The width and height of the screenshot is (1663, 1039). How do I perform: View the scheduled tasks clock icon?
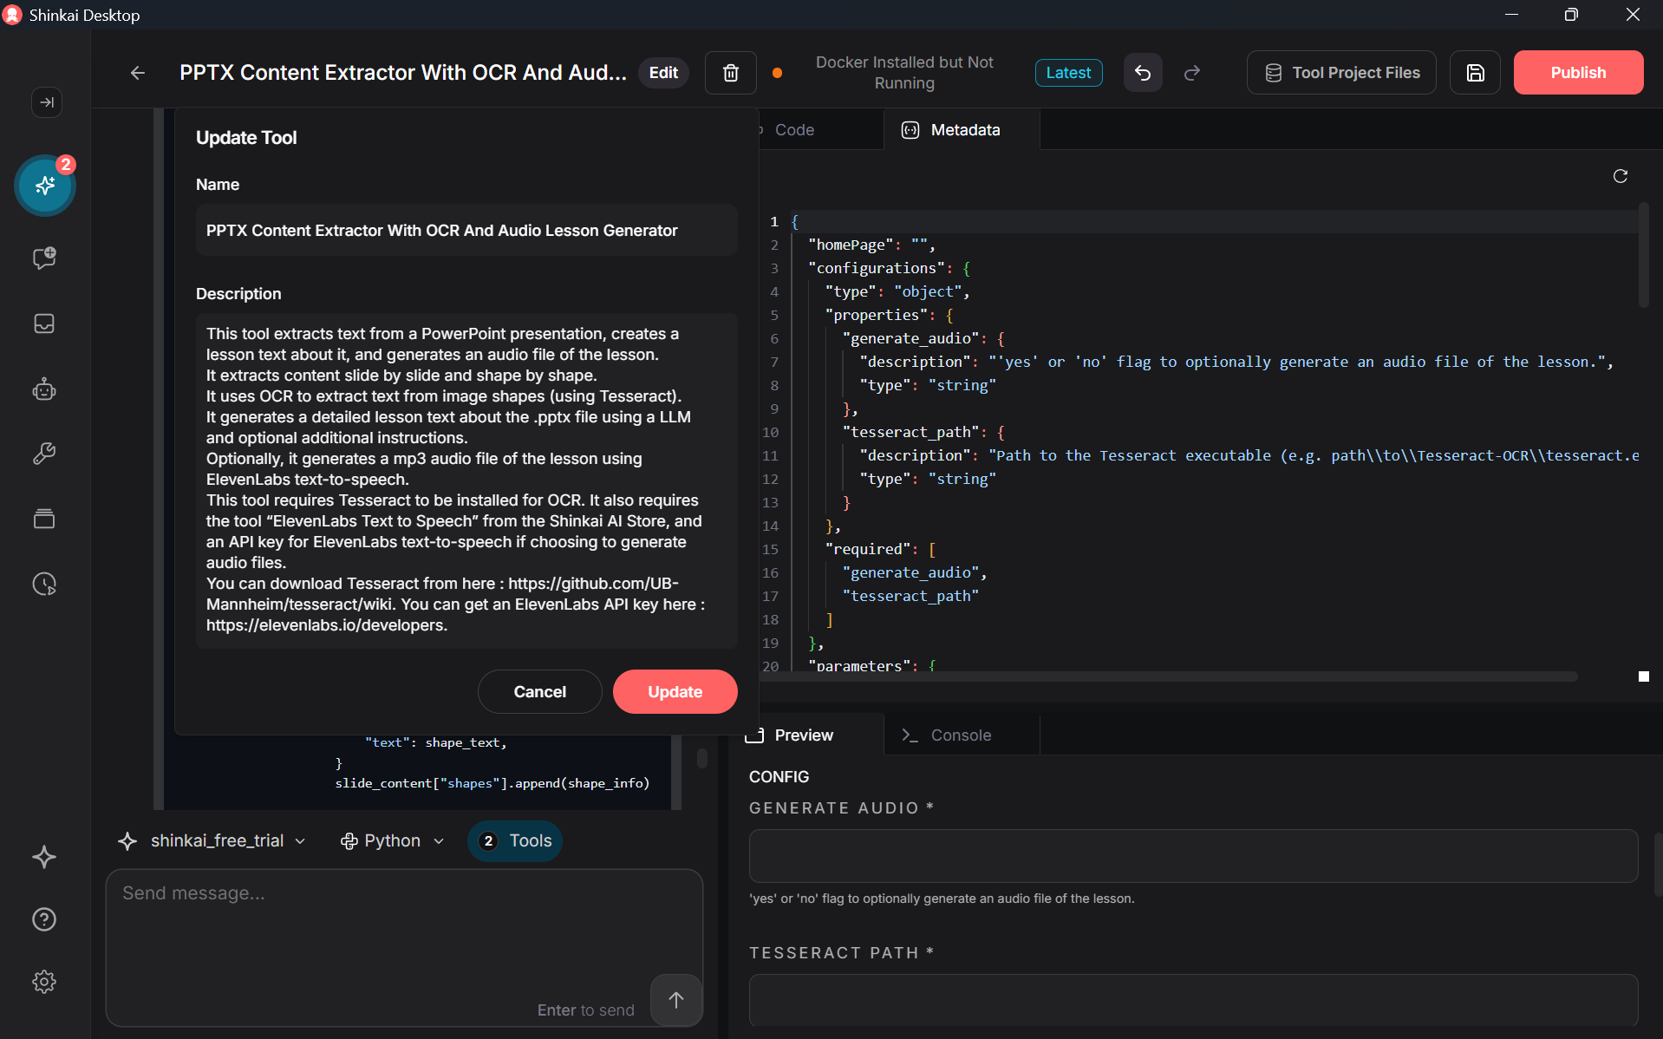point(44,584)
